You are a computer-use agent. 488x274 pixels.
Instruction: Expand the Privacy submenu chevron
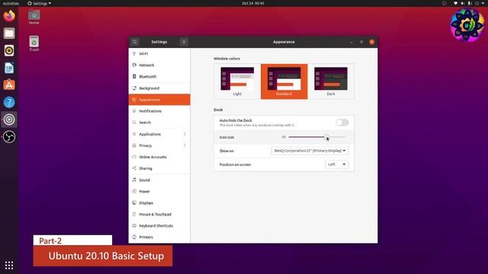click(185, 145)
